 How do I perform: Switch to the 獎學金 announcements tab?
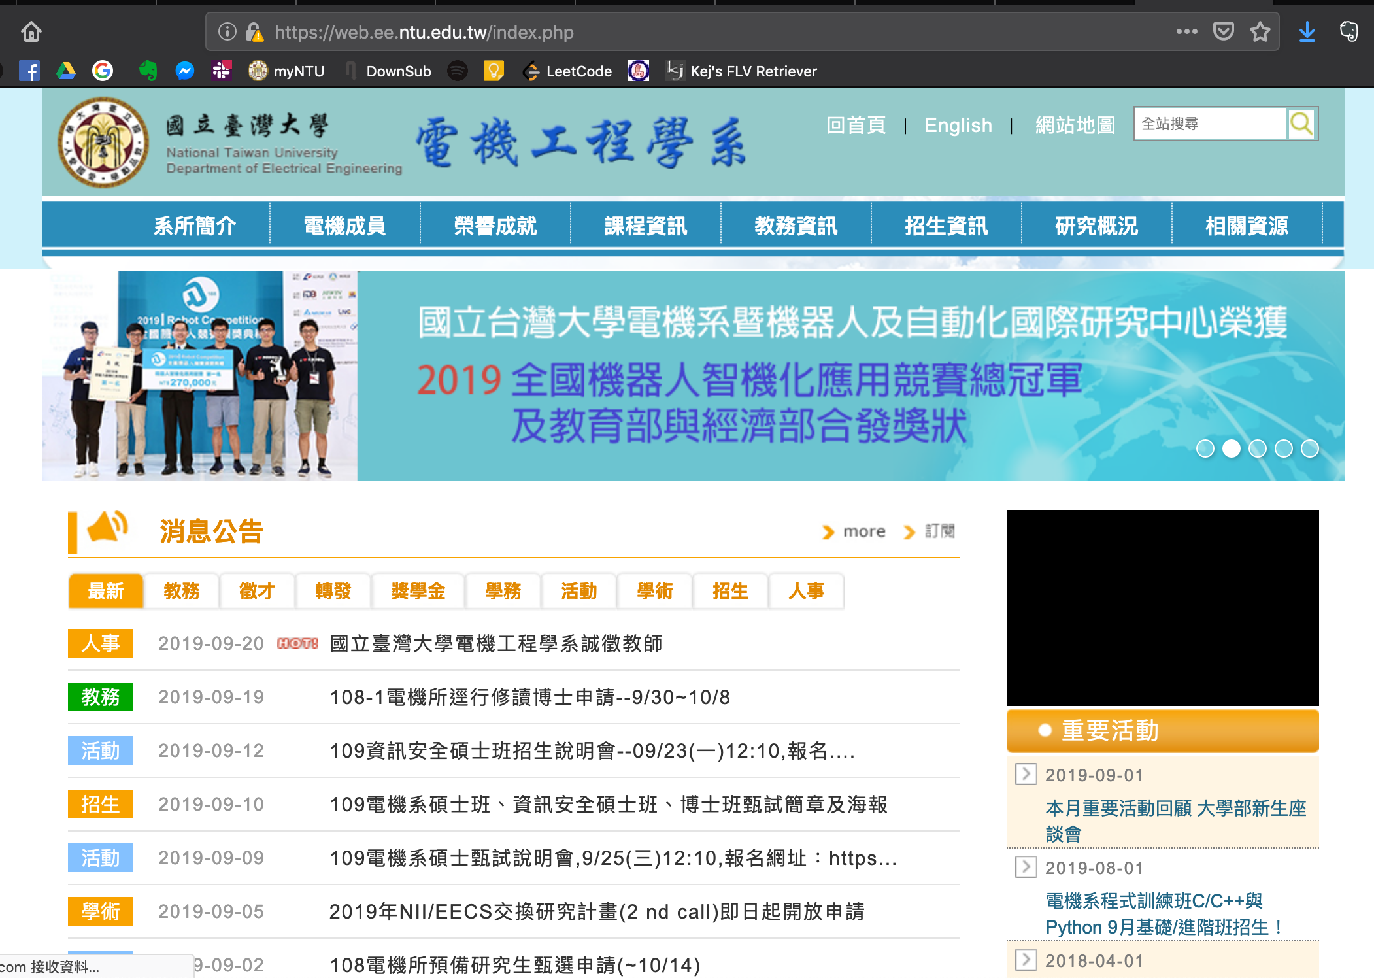tap(418, 591)
